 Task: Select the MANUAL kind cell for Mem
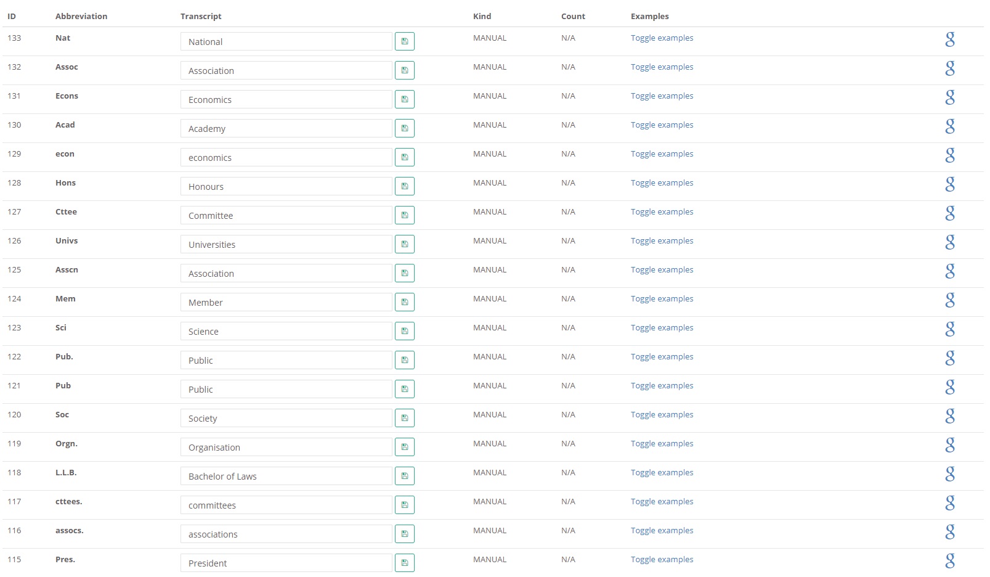point(490,299)
